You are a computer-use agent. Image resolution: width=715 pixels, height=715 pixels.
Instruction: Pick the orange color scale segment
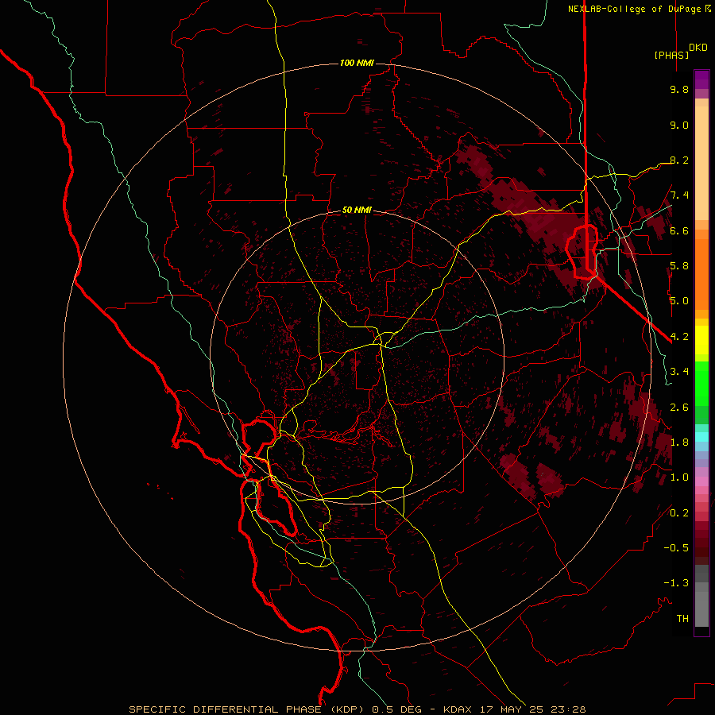701,274
